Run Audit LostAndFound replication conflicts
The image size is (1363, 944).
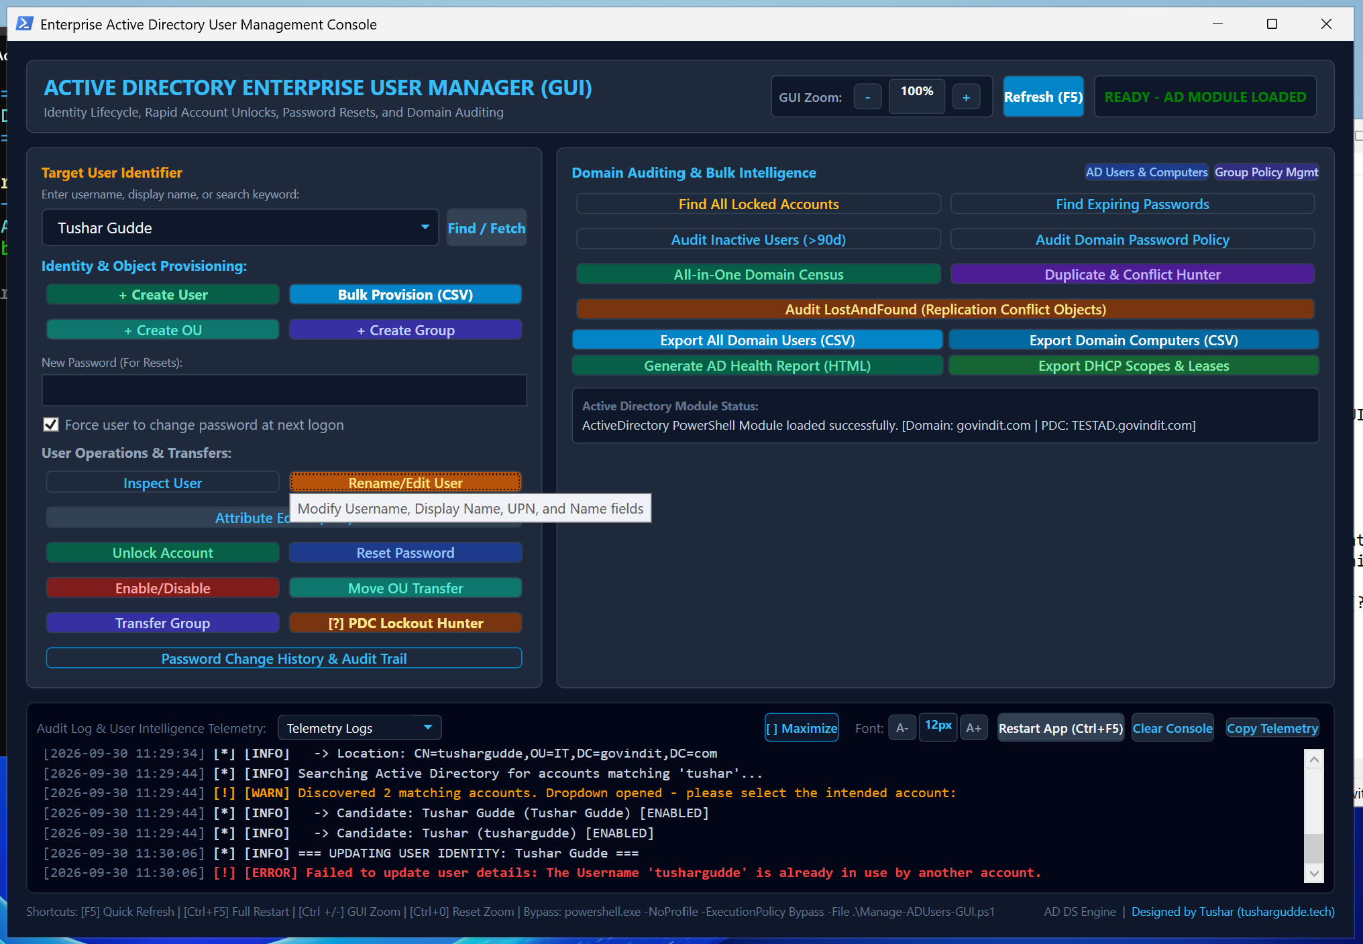tap(945, 309)
